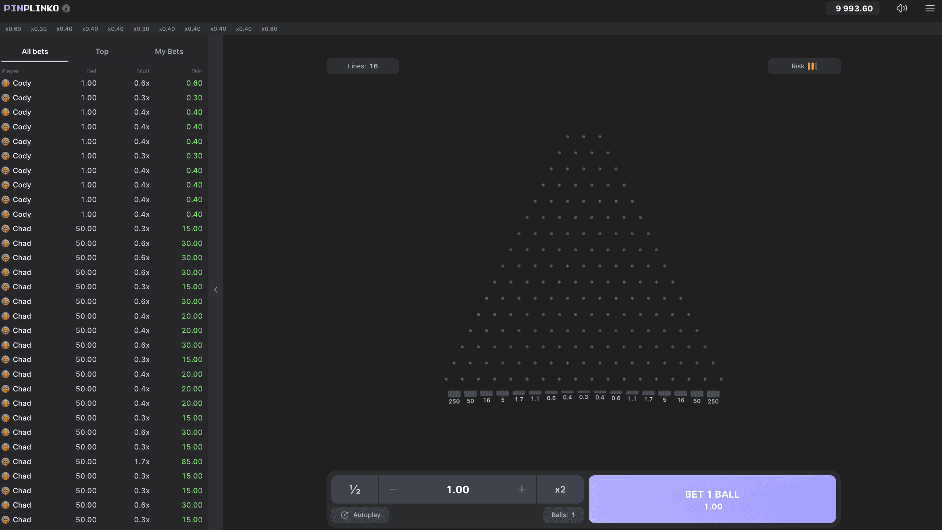942x530 pixels.
Task: Mute sound with the speaker icon
Action: [902, 8]
